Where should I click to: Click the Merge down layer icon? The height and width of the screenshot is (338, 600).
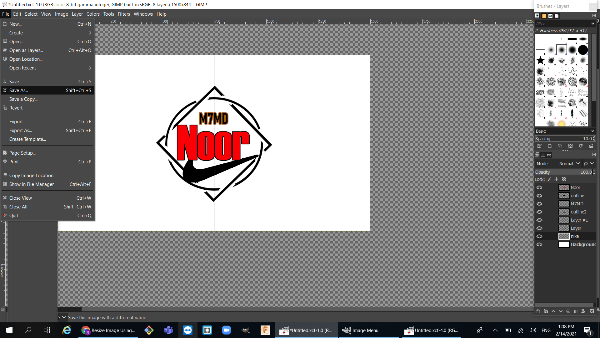coord(576,311)
